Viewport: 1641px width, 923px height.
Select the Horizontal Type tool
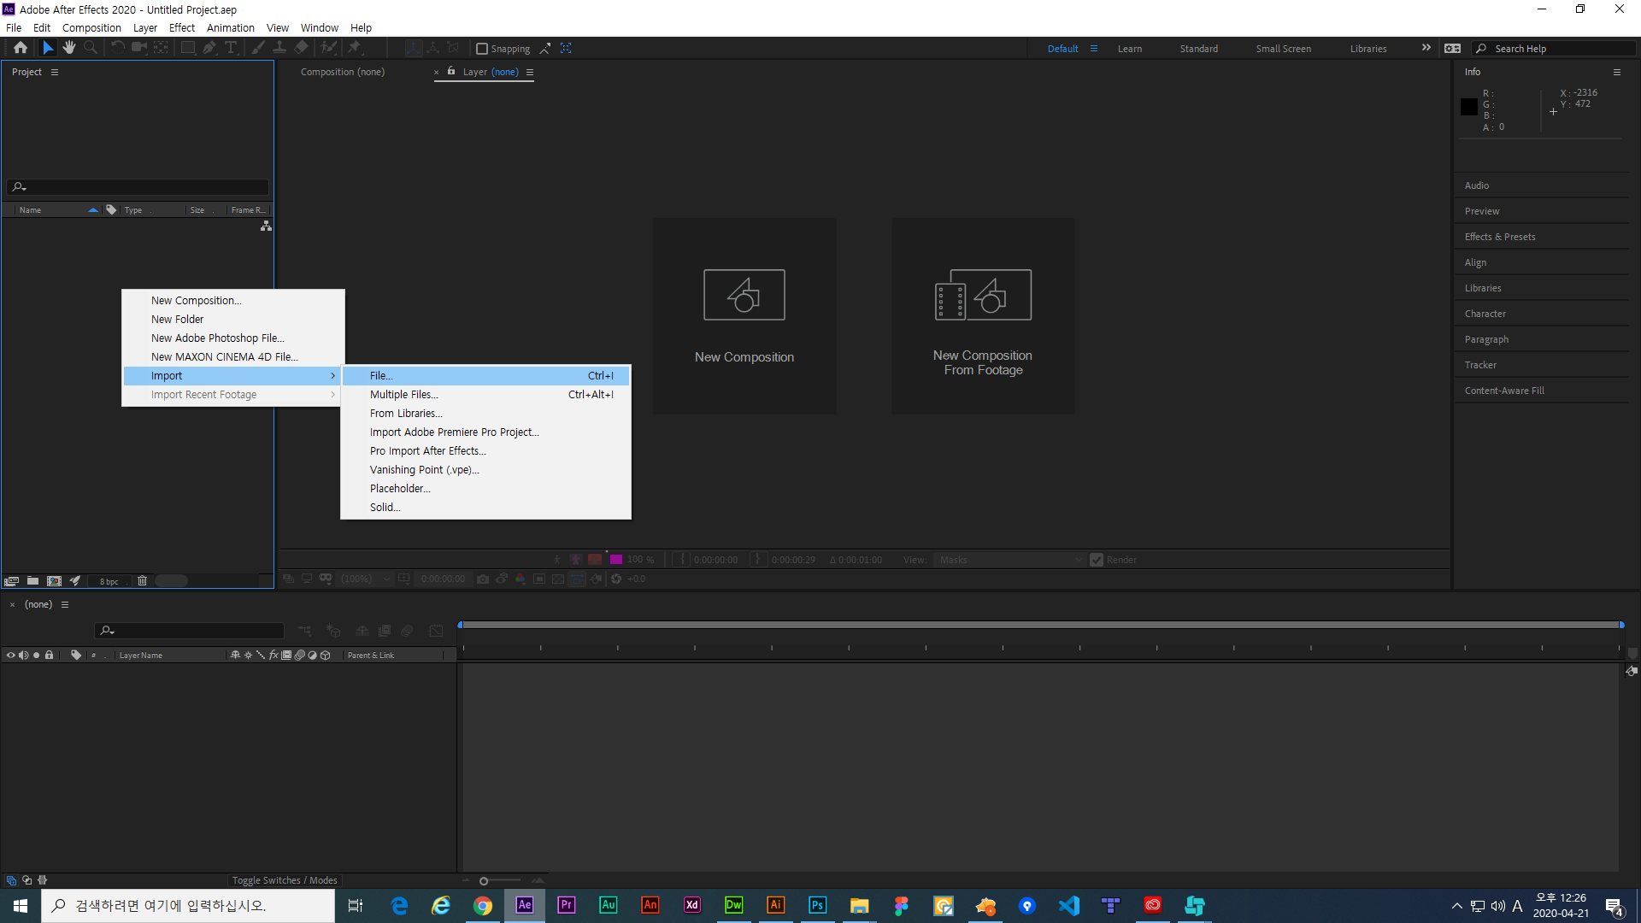(231, 48)
